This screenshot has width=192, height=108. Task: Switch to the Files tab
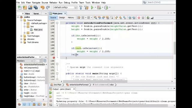tap(27, 14)
